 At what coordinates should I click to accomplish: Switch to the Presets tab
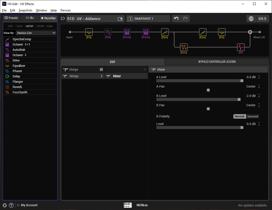11,18
